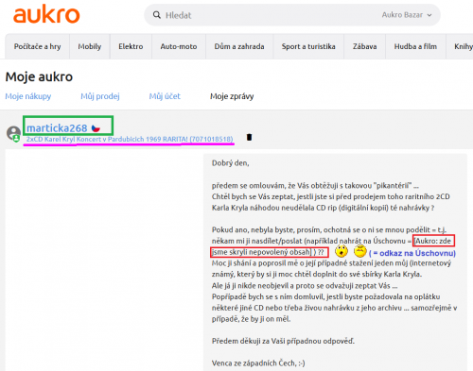Select Moje zprávy tab
The height and width of the screenshot is (371, 473).
(232, 96)
